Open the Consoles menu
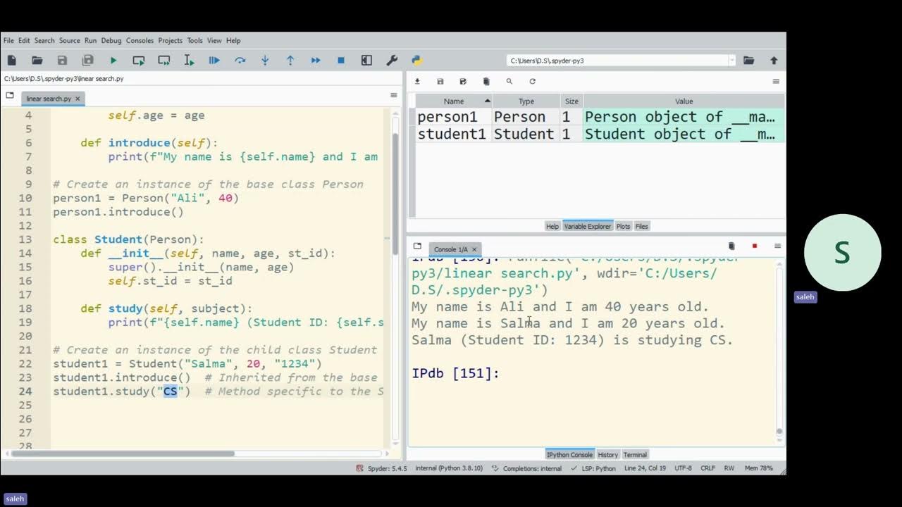 140,40
